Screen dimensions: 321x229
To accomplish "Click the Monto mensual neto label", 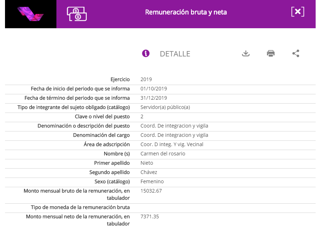I will 78,220.
